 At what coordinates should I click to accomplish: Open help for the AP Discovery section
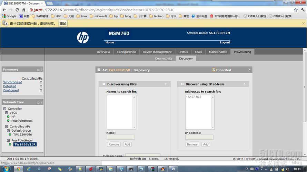click(249, 70)
